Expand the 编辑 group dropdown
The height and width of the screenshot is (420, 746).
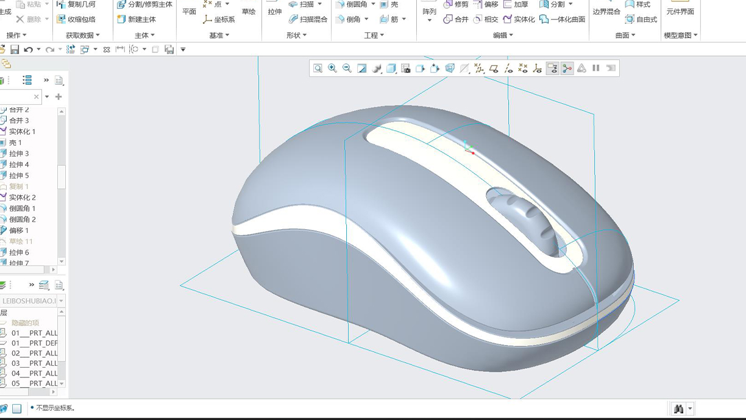pos(503,35)
